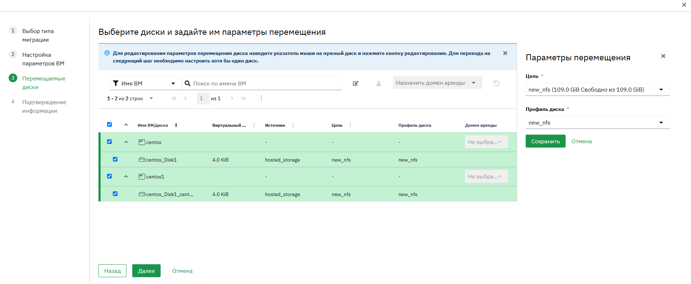Sort by Имя ВМ/диска ascending arrow
The image size is (691, 284).
coord(176,125)
